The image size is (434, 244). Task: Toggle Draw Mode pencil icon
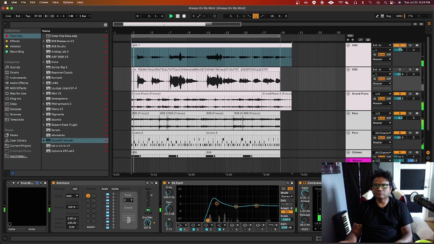(377, 16)
